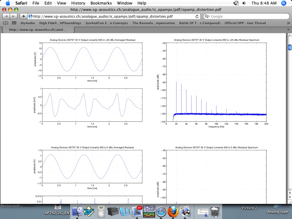This screenshot has height=219, width=292.
Task: Click the site globe icon in address bar
Action: [x=31, y=16]
